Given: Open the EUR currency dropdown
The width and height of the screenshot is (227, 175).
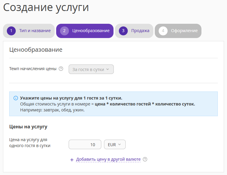Looking at the screenshot, I should (115, 144).
